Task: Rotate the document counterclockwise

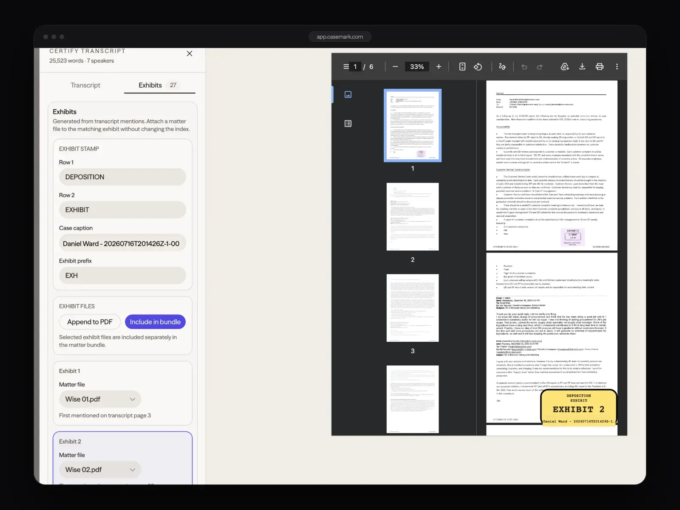Action: tap(478, 67)
